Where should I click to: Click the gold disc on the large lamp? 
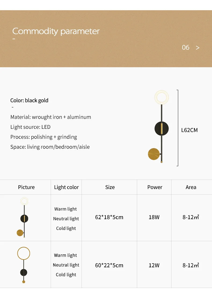coord(154,154)
